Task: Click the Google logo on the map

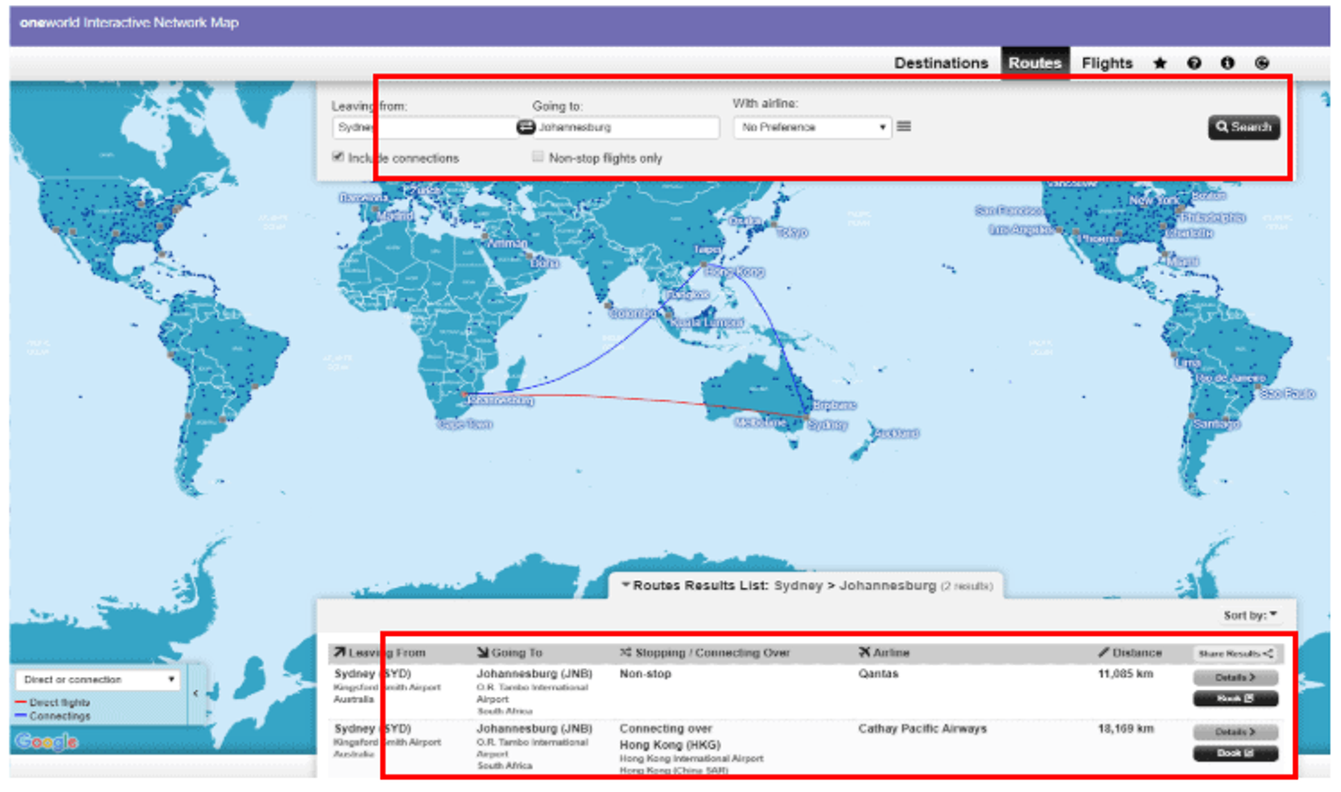Action: [x=47, y=741]
